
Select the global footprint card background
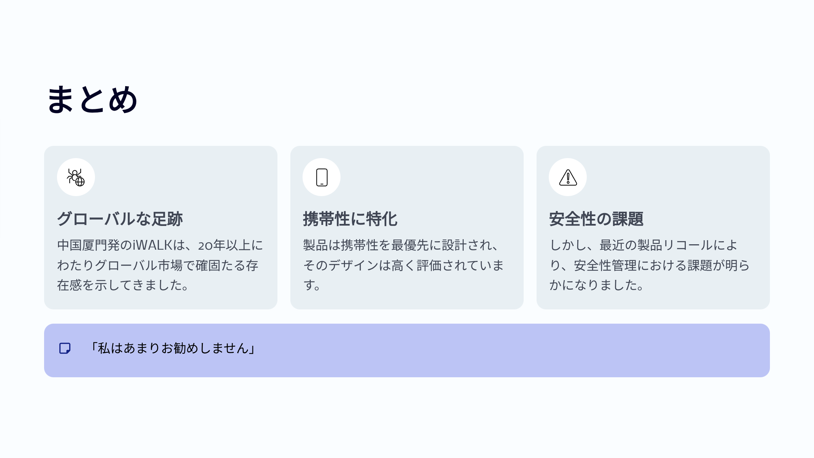tap(160, 227)
